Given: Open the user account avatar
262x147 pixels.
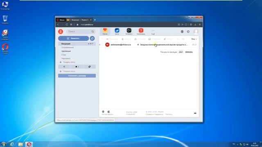Looking at the screenshot, I should (x=196, y=31).
